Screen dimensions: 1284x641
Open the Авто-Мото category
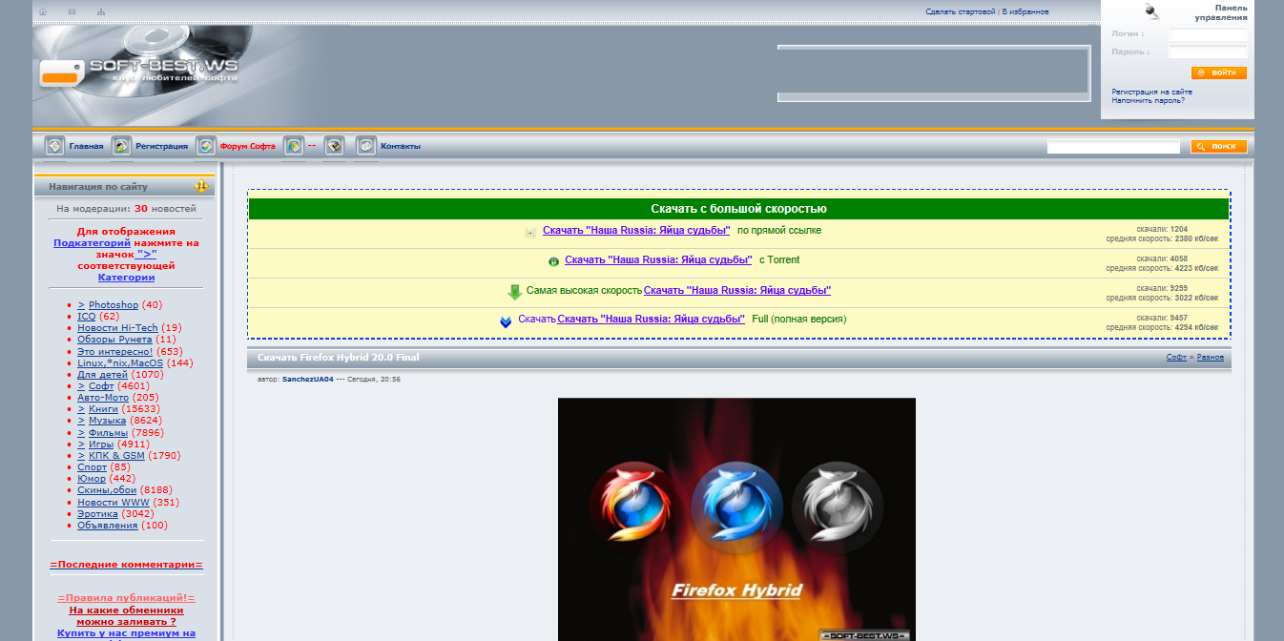click(x=103, y=398)
